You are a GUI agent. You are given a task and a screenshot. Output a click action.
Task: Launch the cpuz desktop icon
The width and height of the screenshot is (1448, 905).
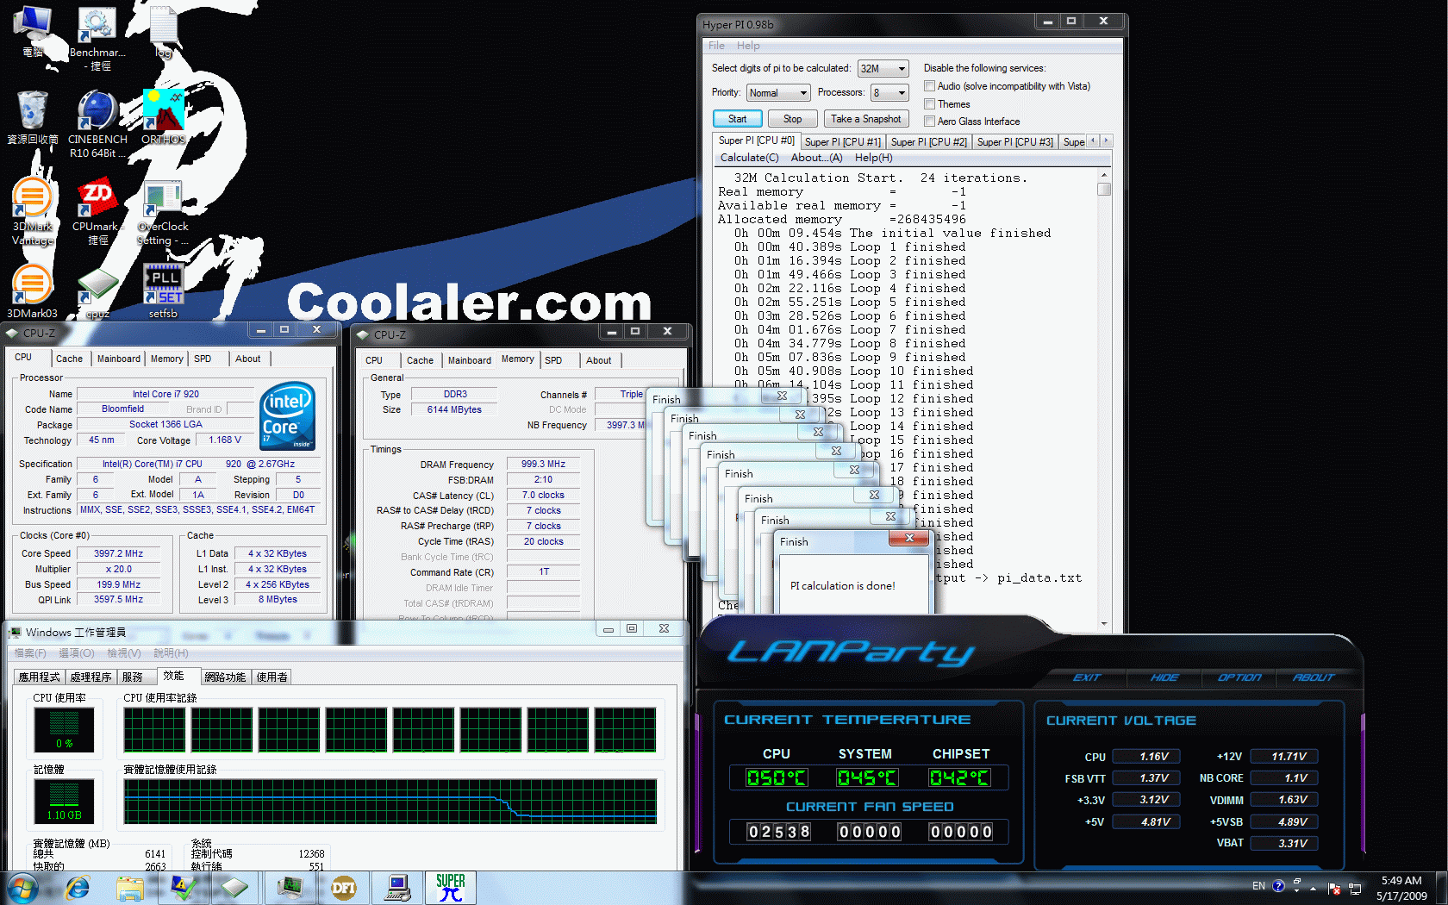pos(97,293)
